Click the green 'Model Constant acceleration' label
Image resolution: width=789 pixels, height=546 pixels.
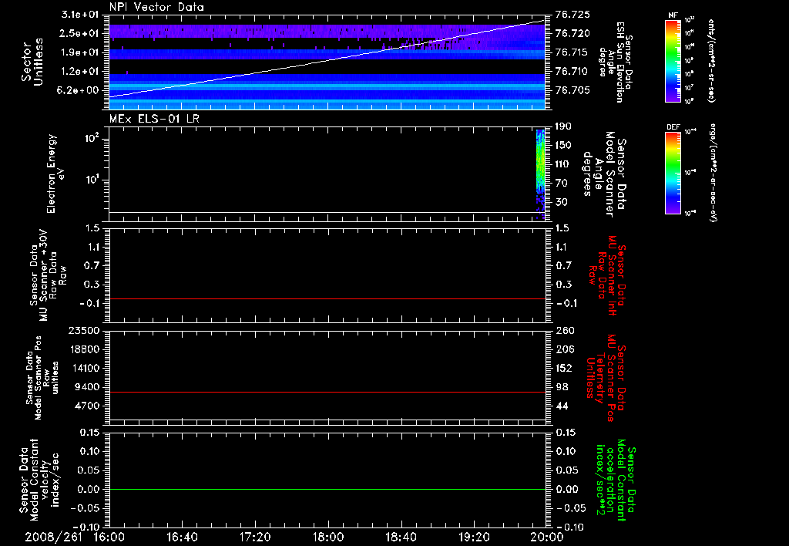(616, 481)
